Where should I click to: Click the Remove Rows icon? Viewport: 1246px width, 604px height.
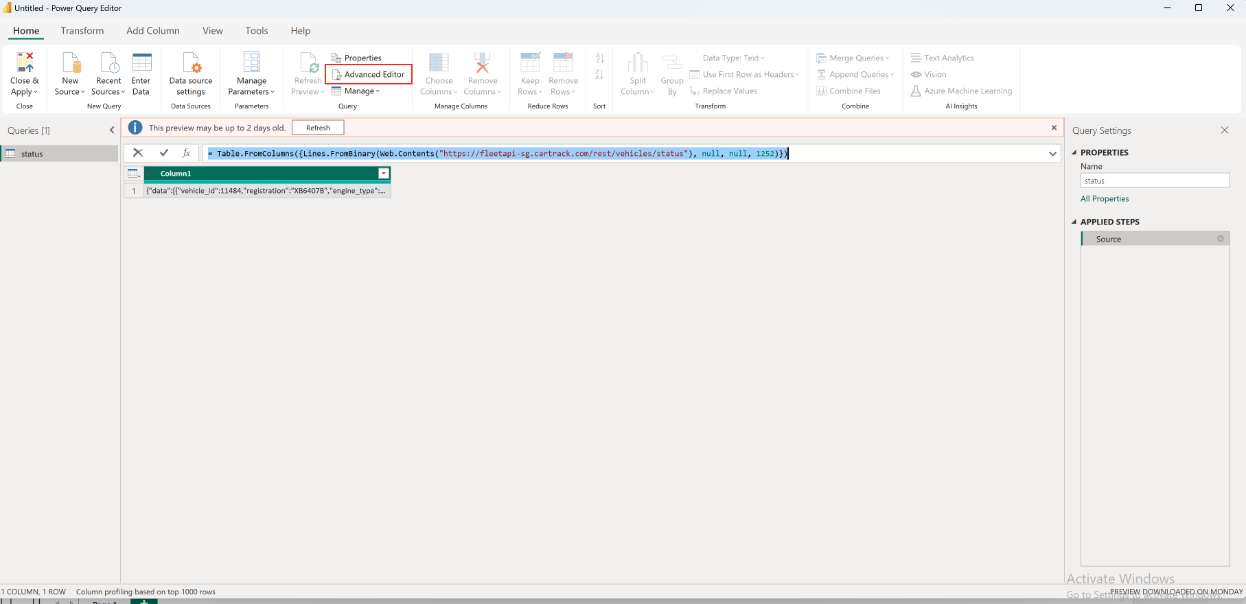563,62
